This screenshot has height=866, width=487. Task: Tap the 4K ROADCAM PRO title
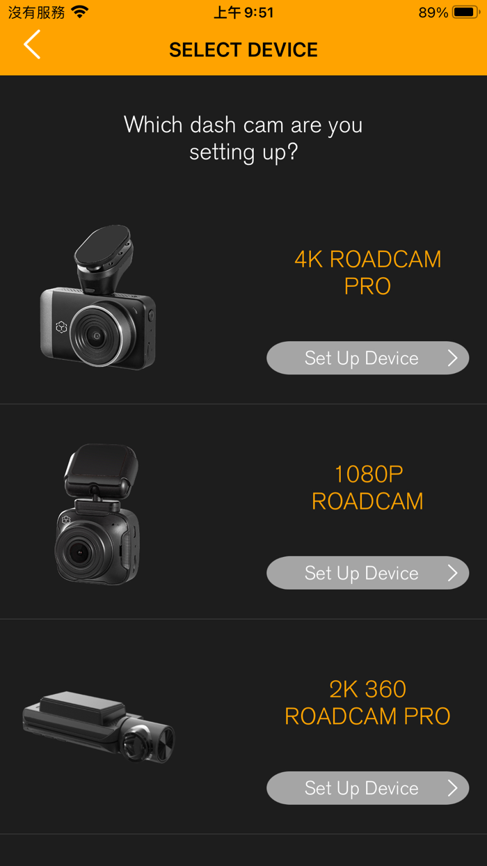(367, 272)
